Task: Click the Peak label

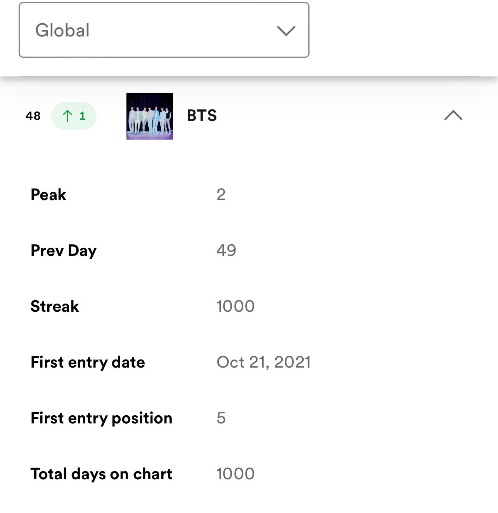Action: [48, 195]
